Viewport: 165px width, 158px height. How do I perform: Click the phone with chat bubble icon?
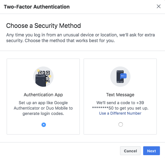120,77
